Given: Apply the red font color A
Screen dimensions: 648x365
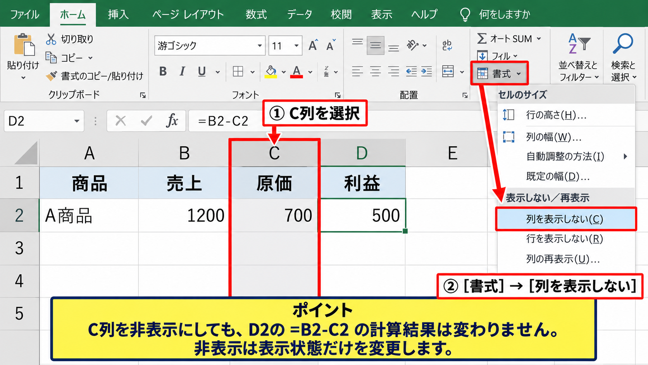Looking at the screenshot, I should (296, 71).
